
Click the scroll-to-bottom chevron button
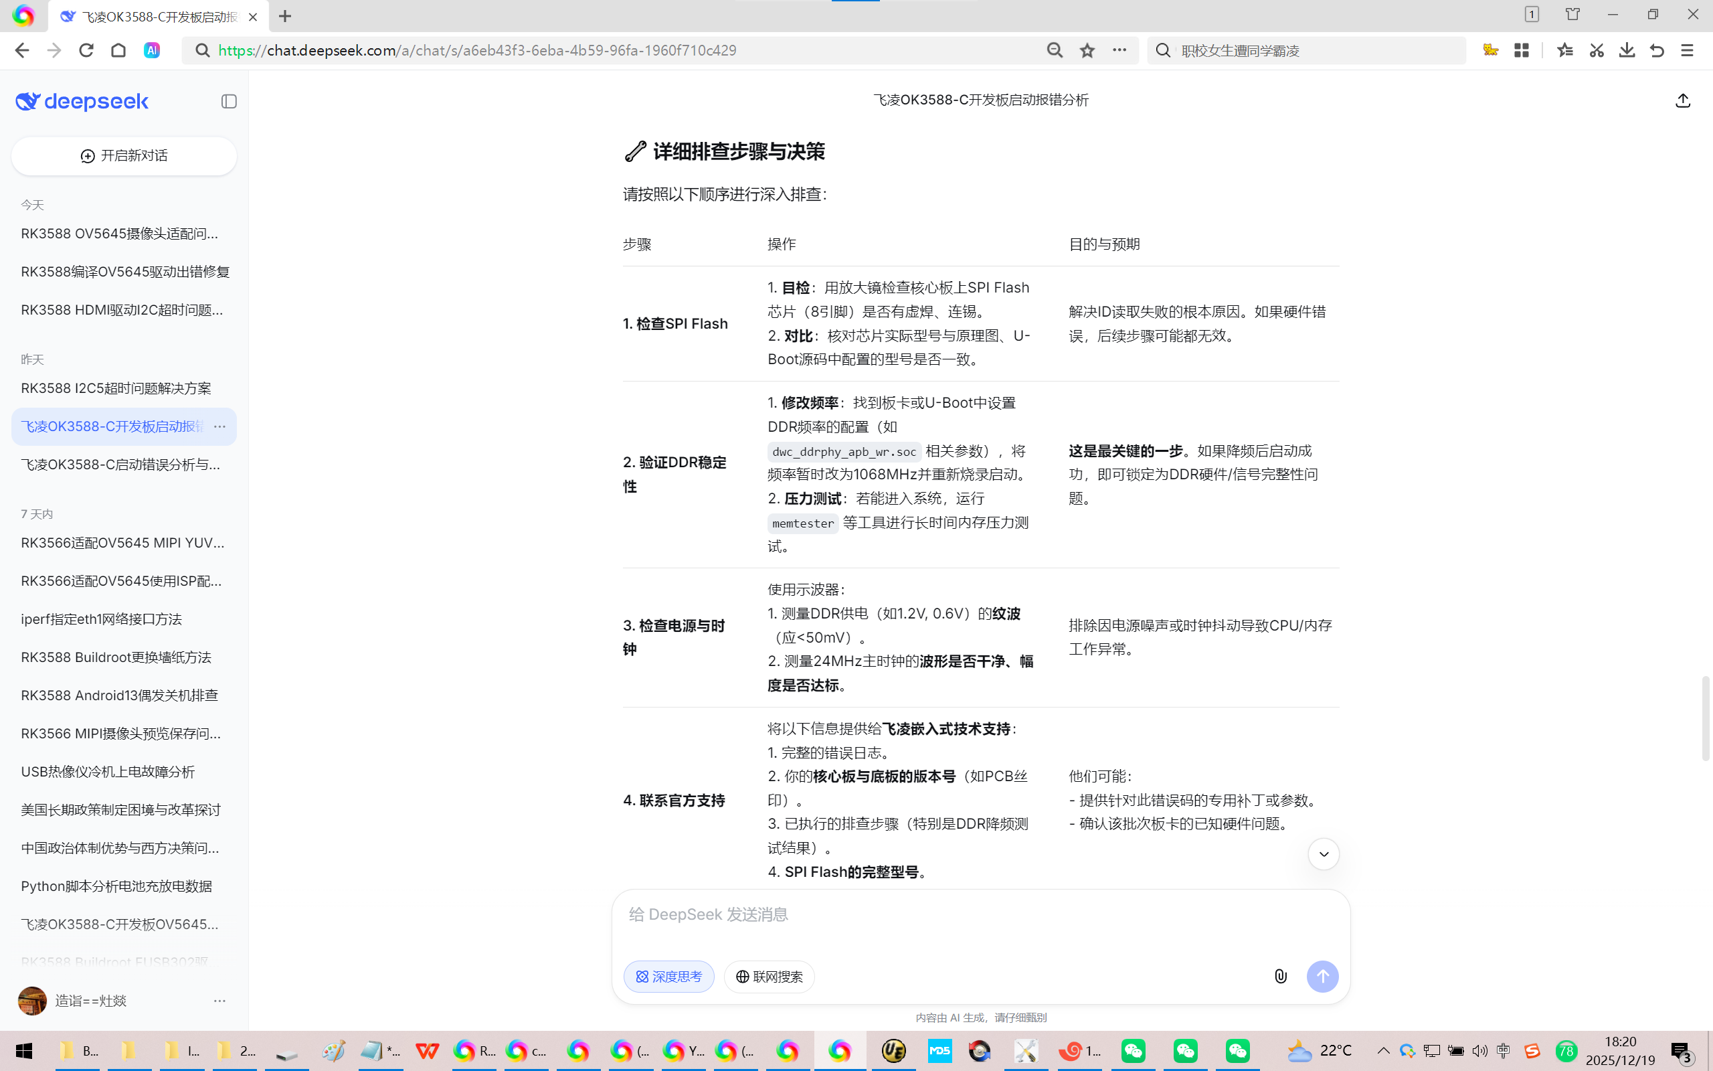click(x=1323, y=854)
